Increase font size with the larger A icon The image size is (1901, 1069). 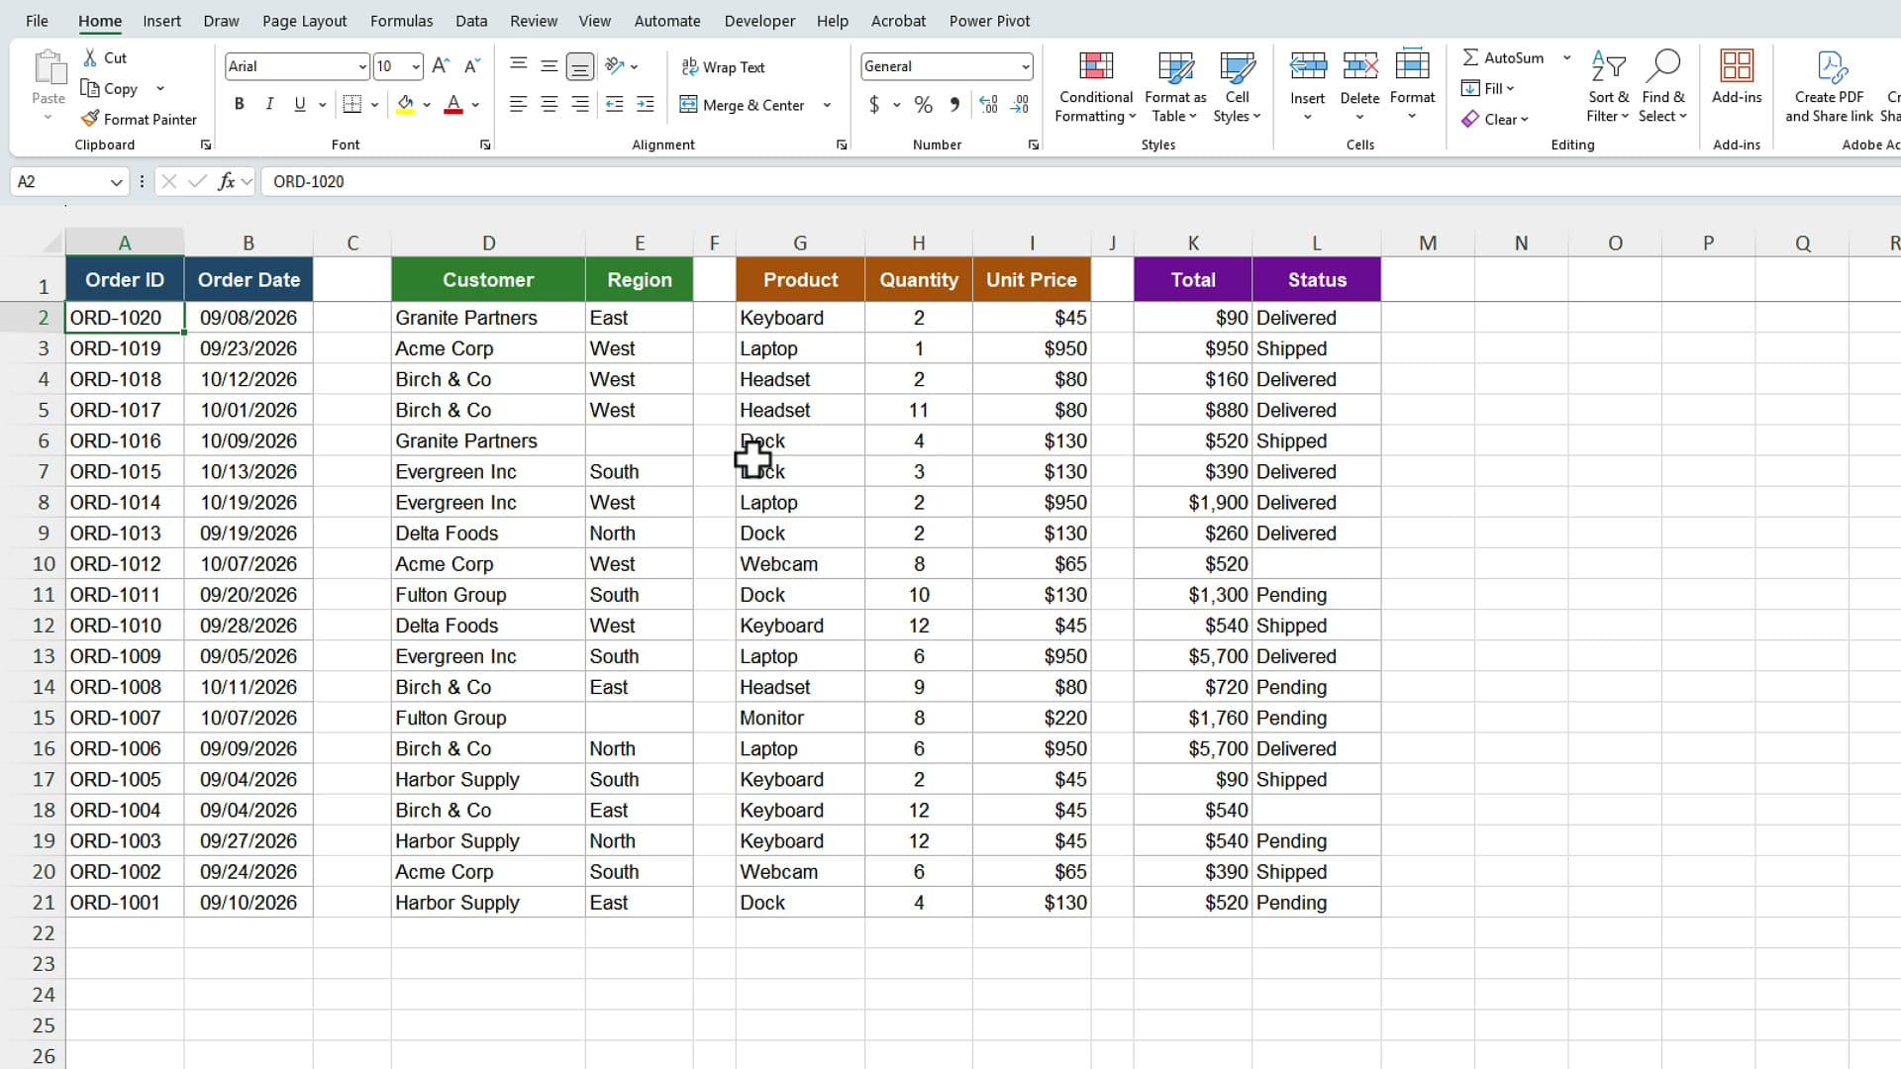[x=441, y=66]
